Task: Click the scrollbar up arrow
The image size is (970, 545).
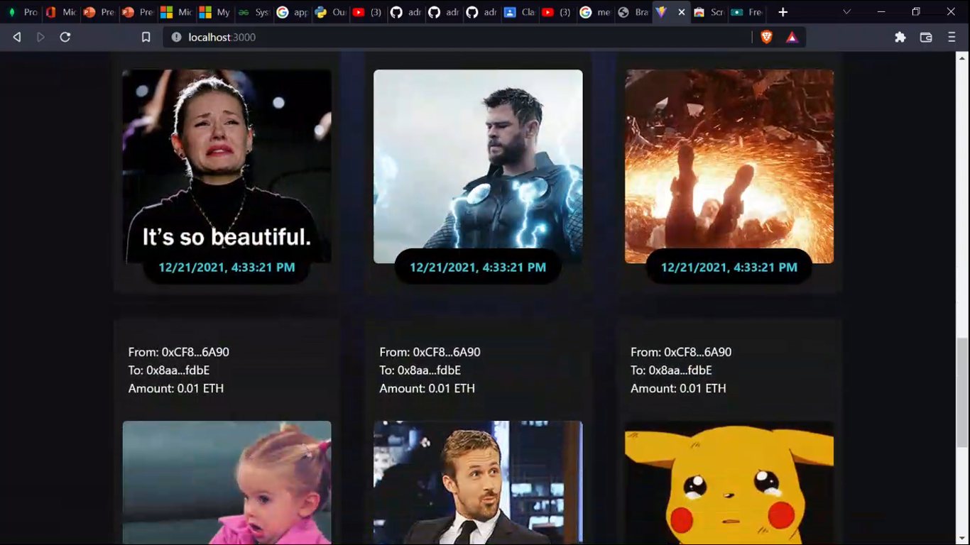Action: coord(963,58)
